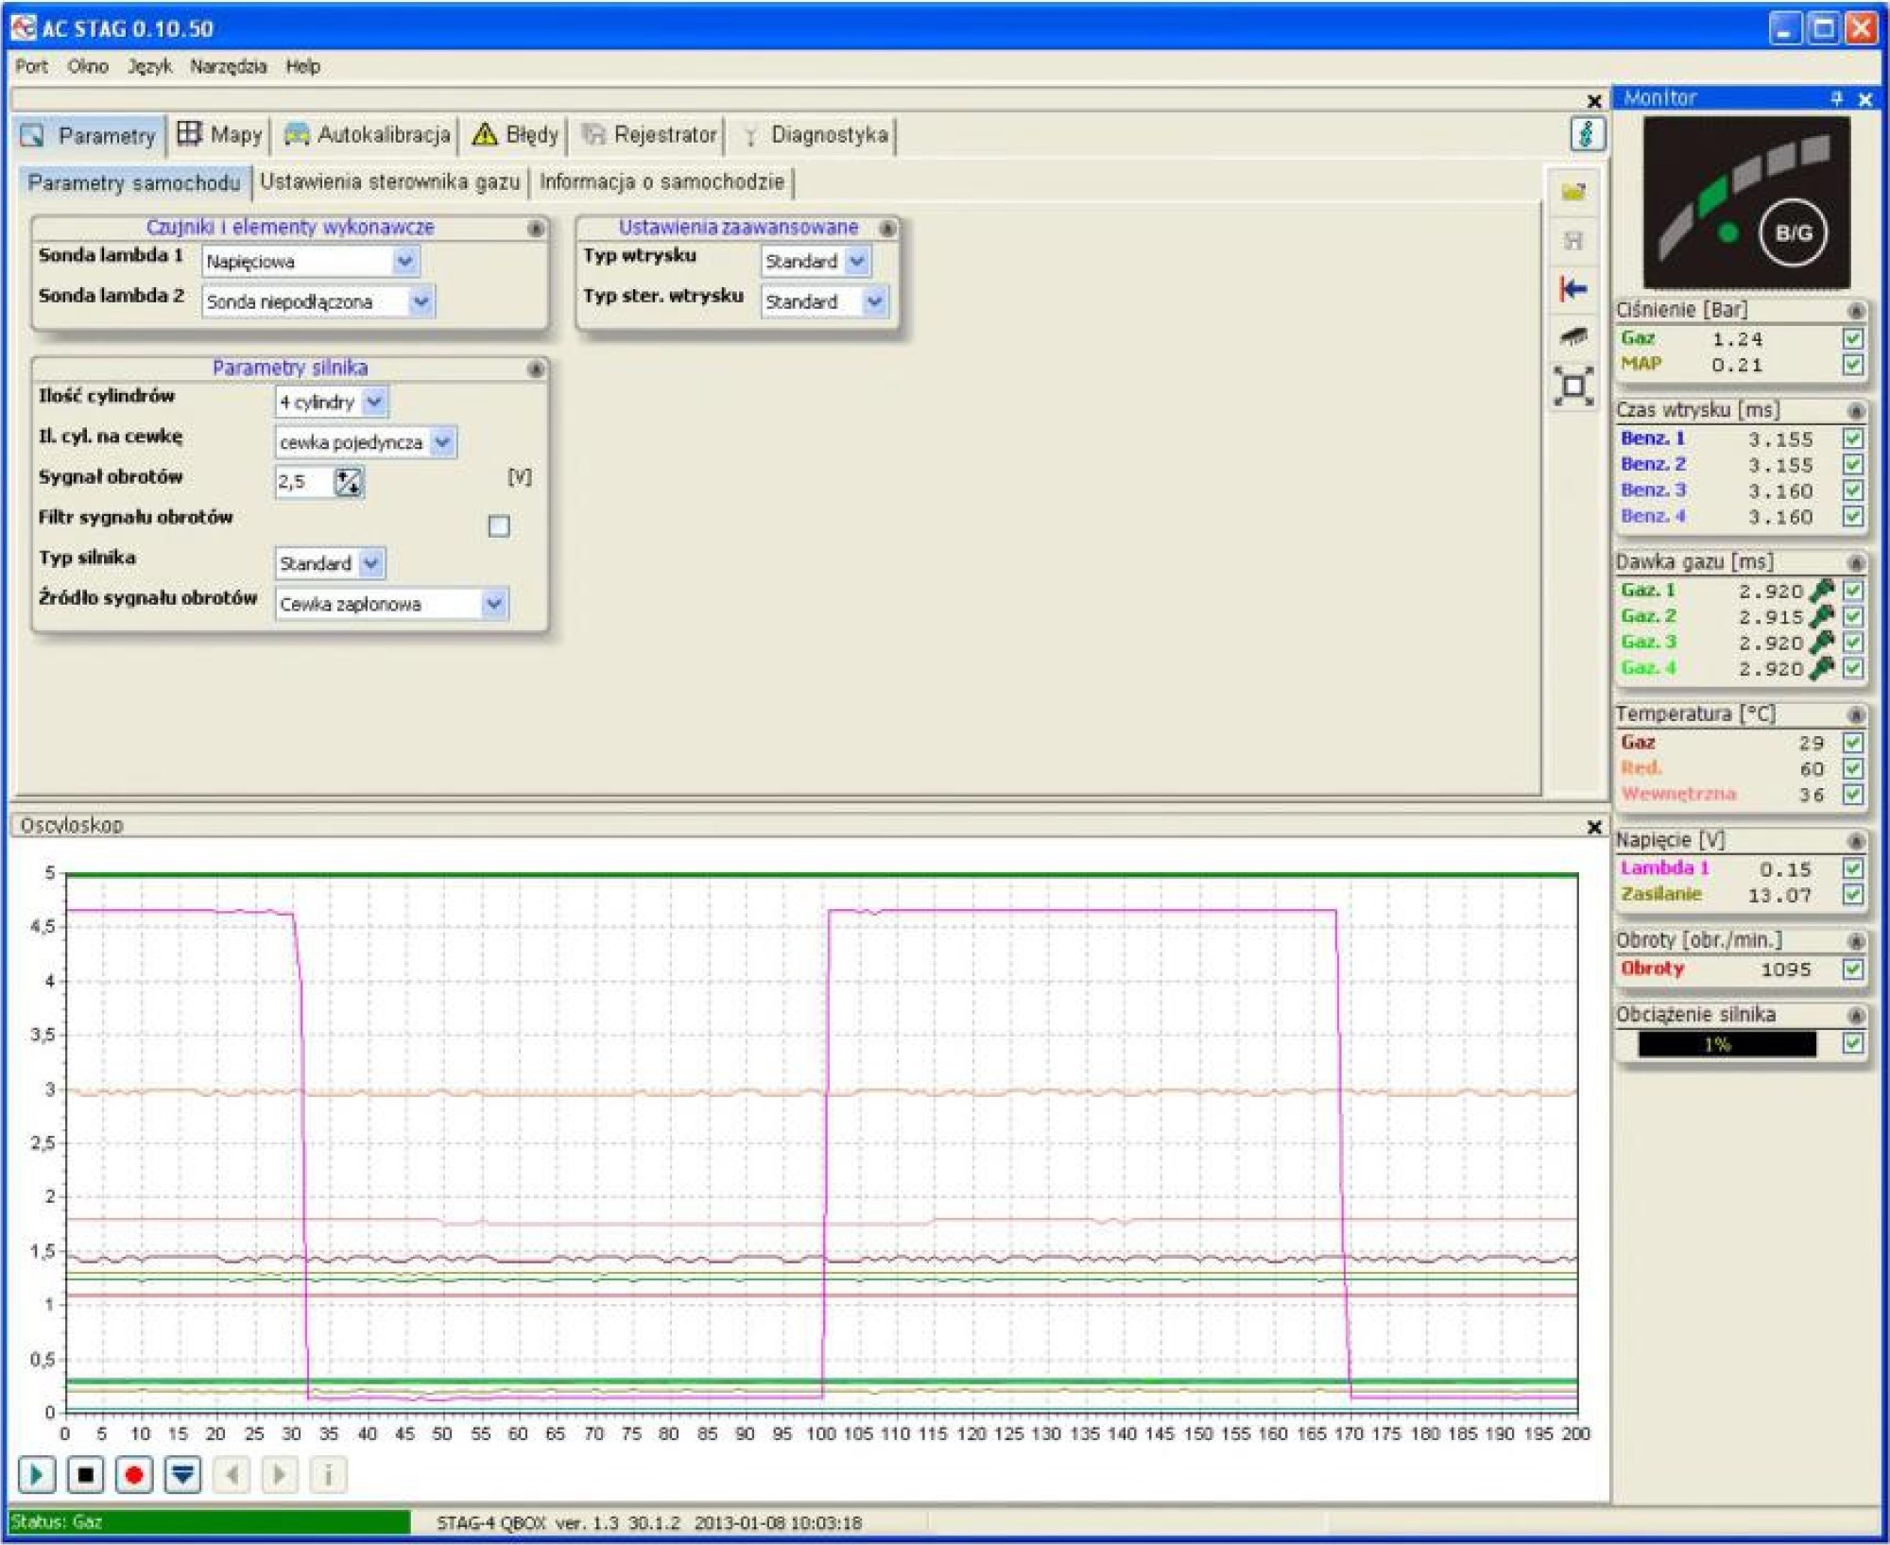Open the Ustawienia sterownika gazu subtab
Viewport: 1890px width, 1545px height.
click(x=390, y=181)
